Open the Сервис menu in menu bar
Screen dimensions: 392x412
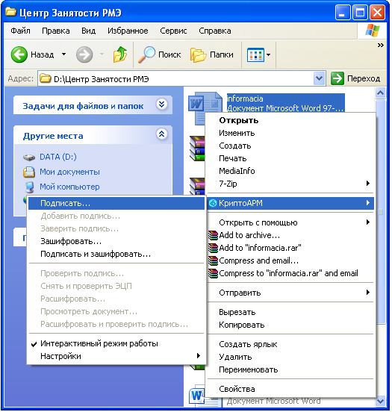pos(173,31)
